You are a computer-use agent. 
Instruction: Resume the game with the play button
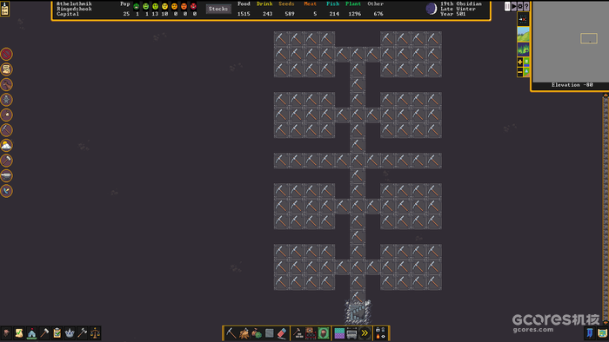514,6
